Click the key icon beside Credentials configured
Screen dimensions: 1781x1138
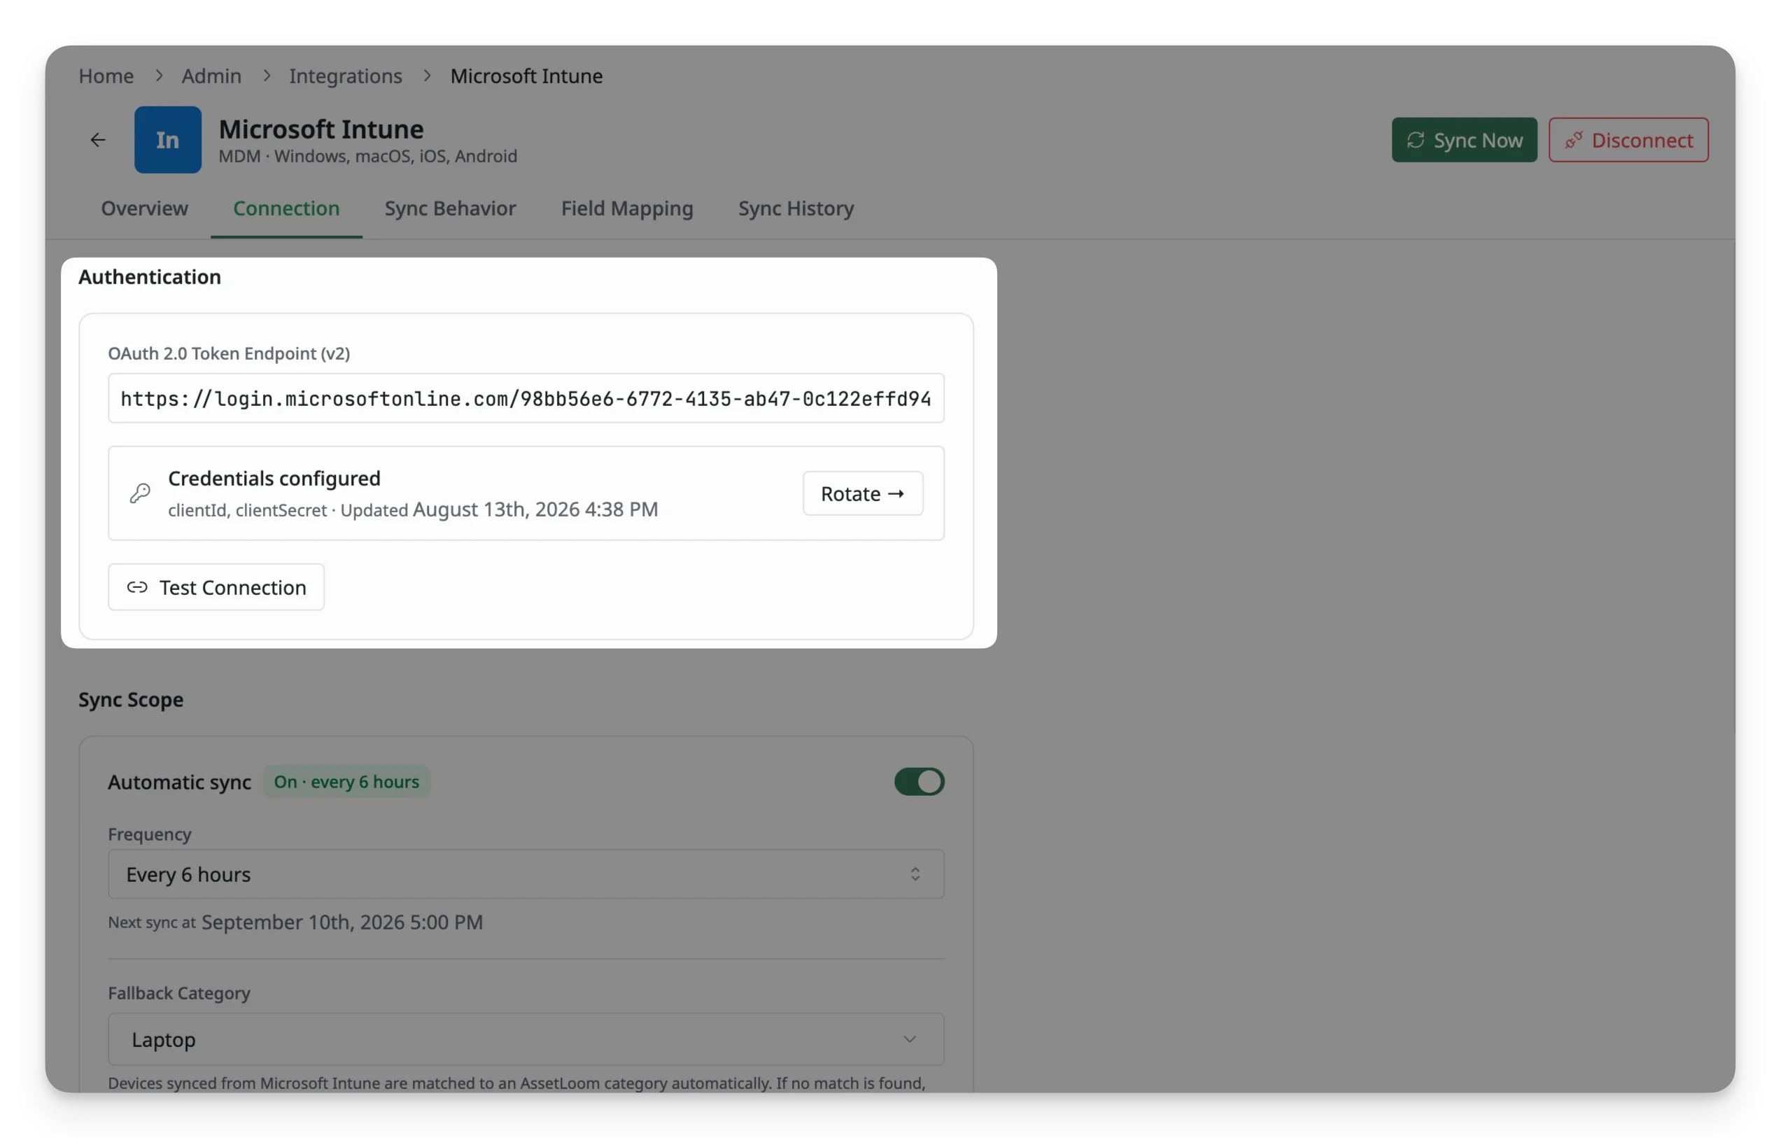pyautogui.click(x=140, y=493)
